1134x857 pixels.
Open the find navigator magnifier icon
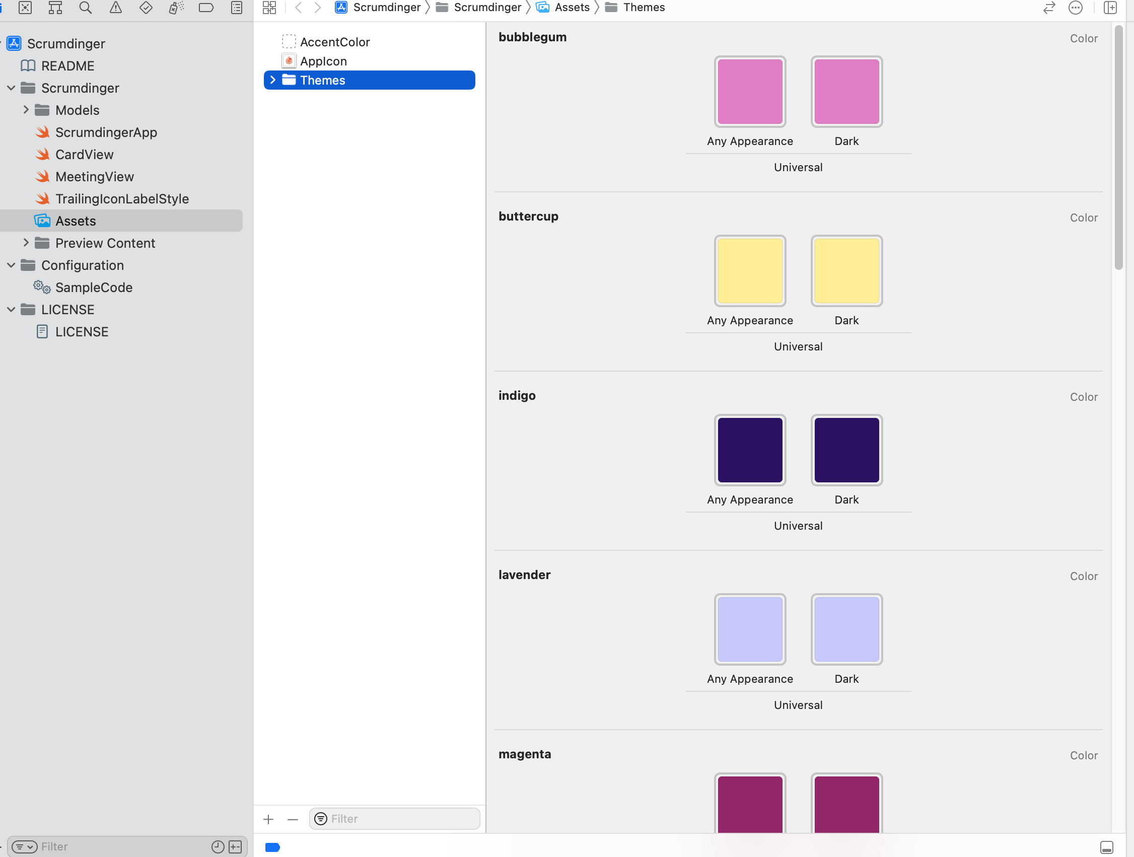point(86,8)
